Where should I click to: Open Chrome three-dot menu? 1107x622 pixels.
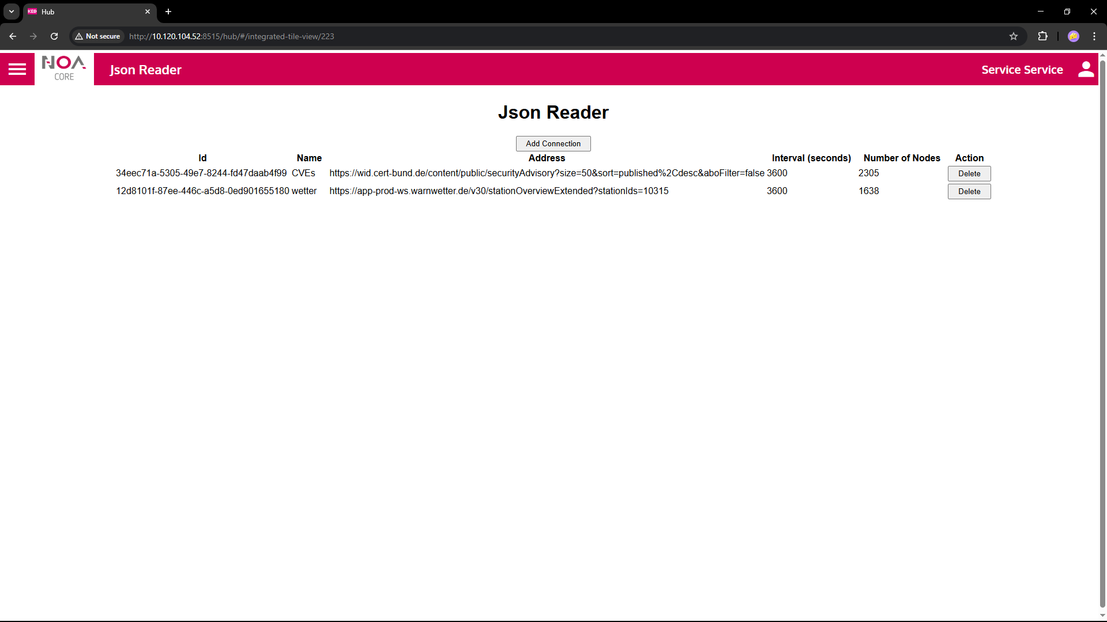[x=1094, y=36]
